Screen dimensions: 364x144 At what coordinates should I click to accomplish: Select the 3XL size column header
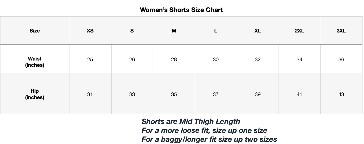click(x=341, y=31)
